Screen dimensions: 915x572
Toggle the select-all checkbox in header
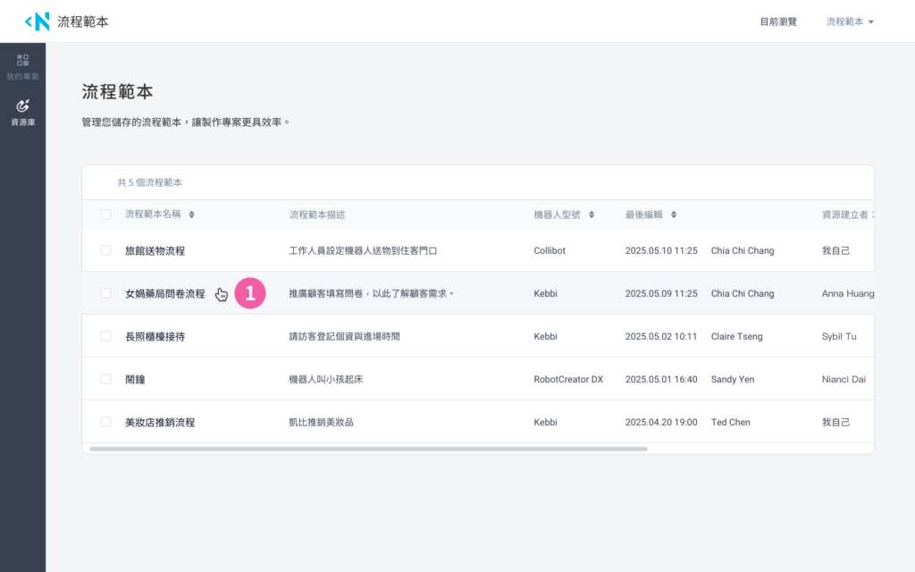[x=106, y=214]
